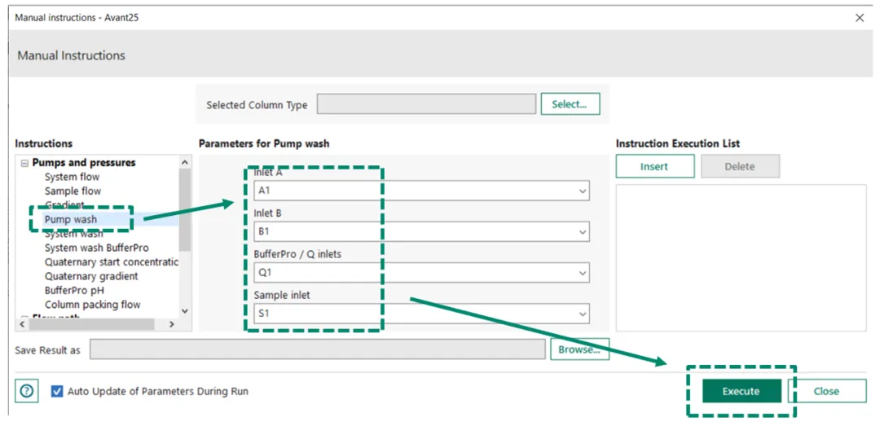Click the Insert button
Viewport: 880px width, 426px height.
point(654,166)
